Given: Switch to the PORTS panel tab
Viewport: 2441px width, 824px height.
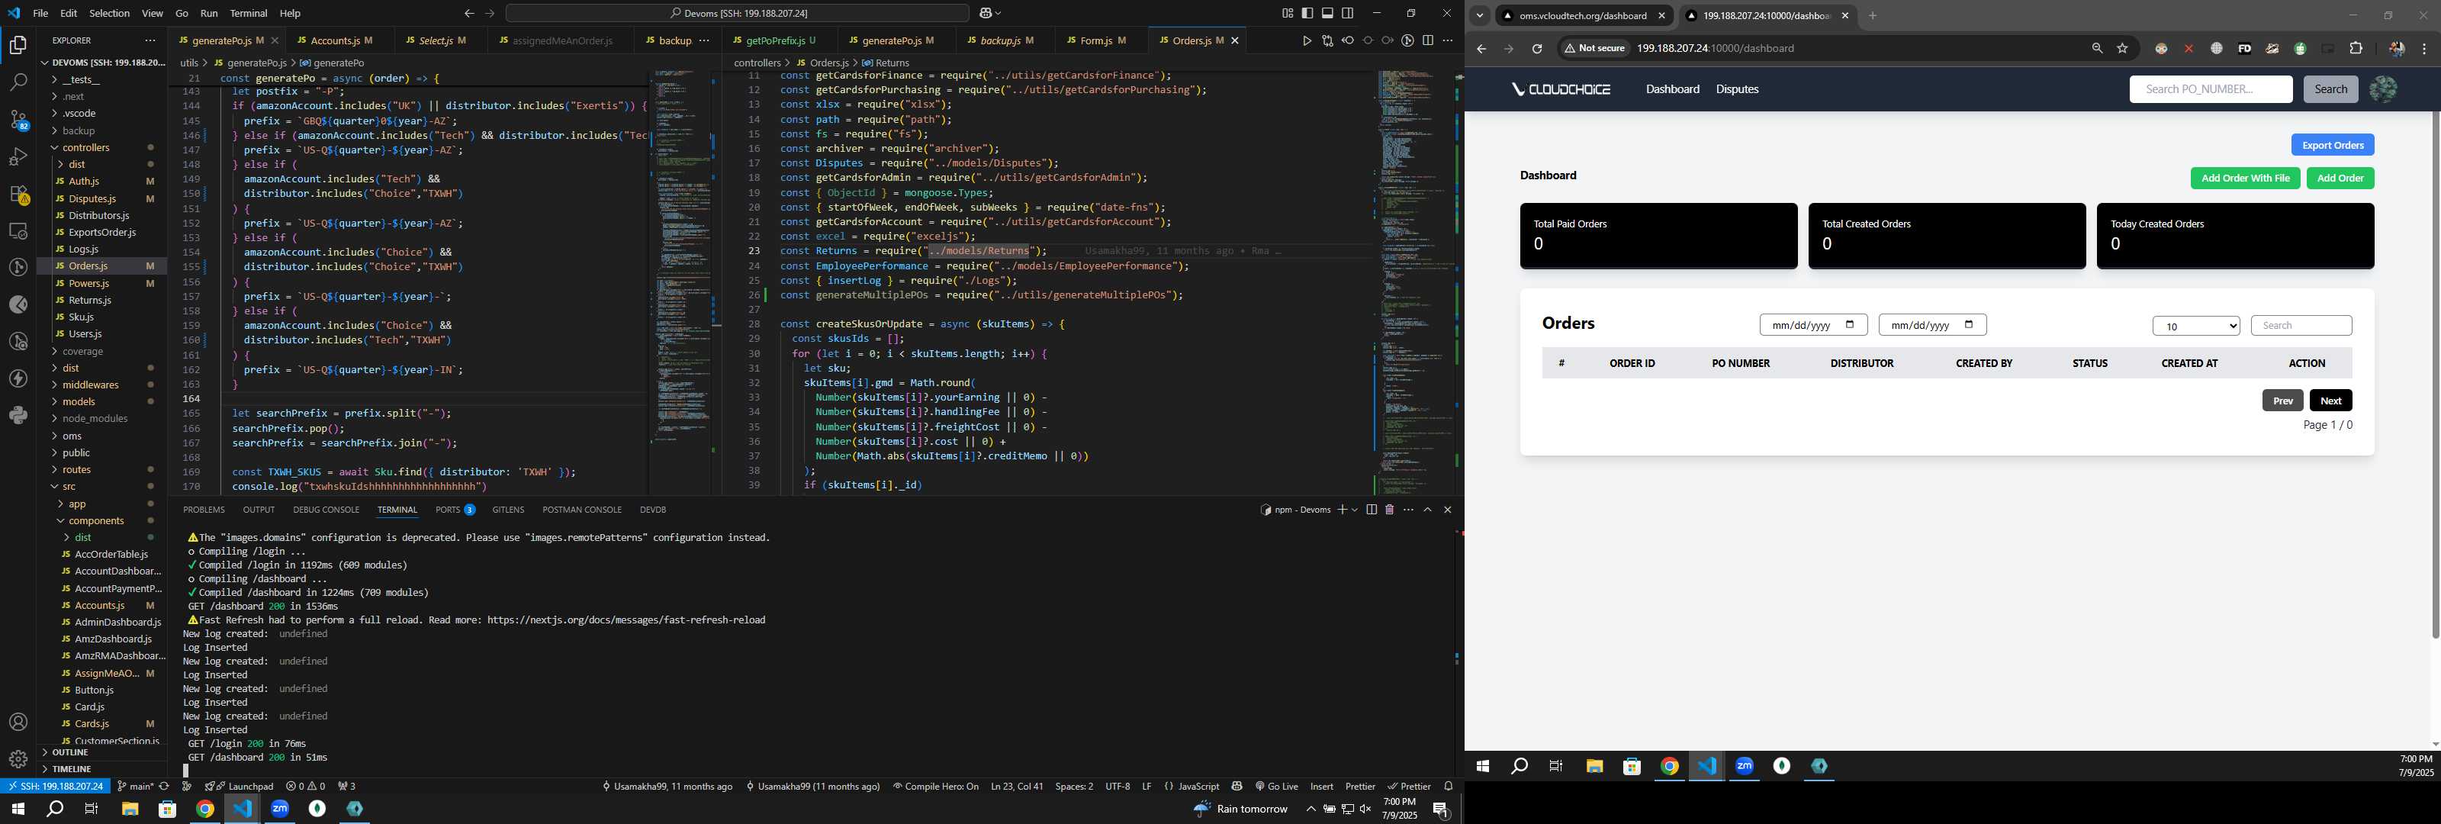Looking at the screenshot, I should 455,510.
